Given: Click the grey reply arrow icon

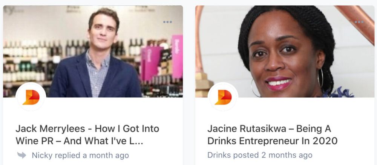Looking at the screenshot, I should [x=21, y=155].
